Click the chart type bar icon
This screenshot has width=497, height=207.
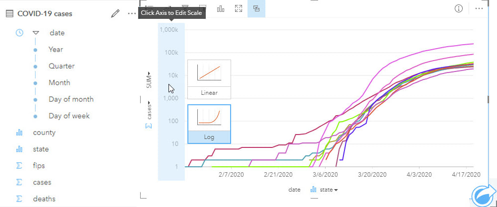click(221, 8)
